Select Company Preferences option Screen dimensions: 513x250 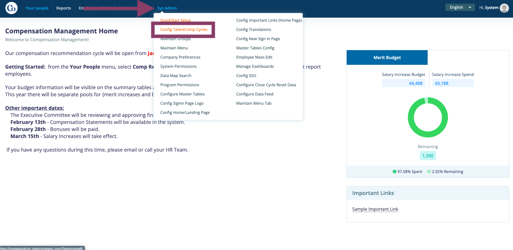coord(180,57)
